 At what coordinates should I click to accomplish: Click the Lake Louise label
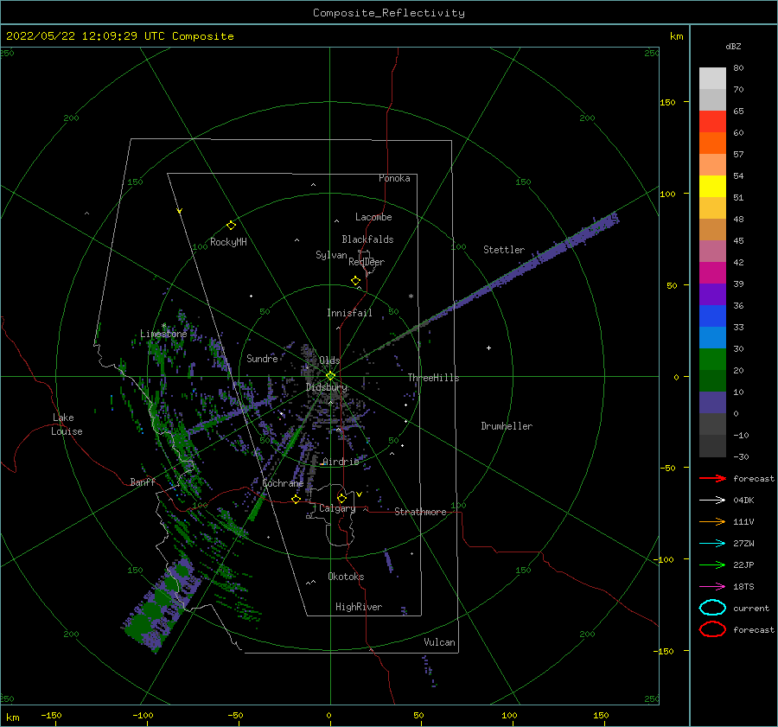click(x=67, y=424)
